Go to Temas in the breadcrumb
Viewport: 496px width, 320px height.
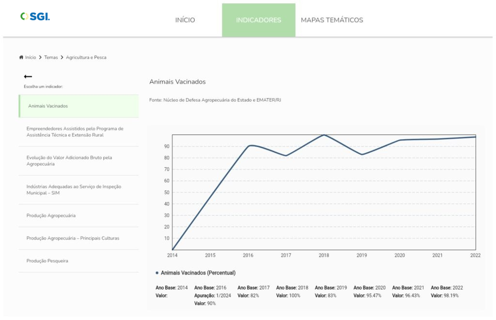click(x=51, y=58)
